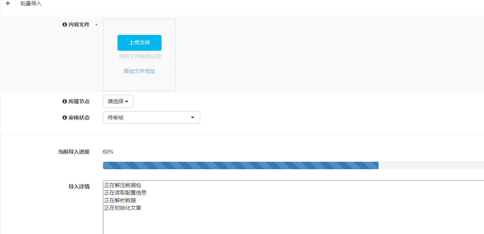Open the 添加文件地址 link
This screenshot has height=234, width=484.
(x=139, y=71)
